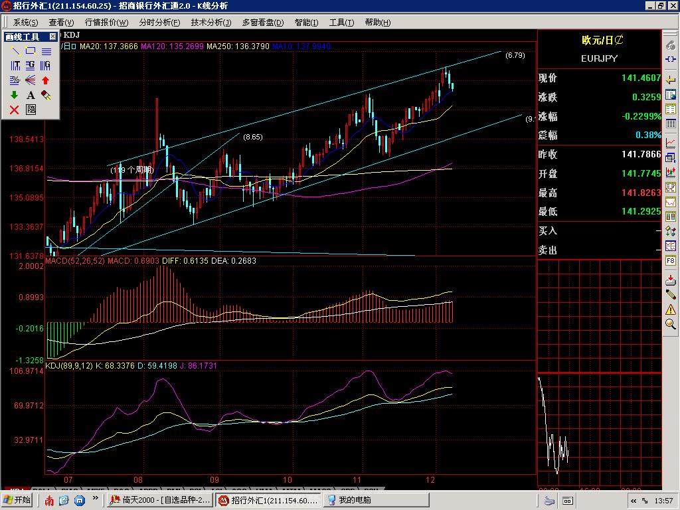Click the colored rows list icon

(x=671, y=110)
